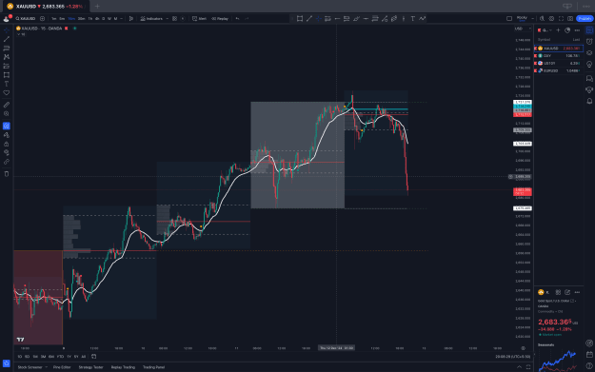Select the 5m timeframe
Screen dimensions: 595x372
tap(62, 19)
